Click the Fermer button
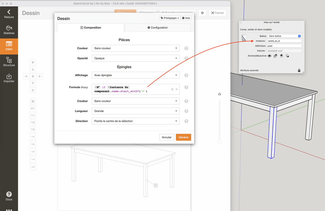The image size is (325, 211). (217, 13)
